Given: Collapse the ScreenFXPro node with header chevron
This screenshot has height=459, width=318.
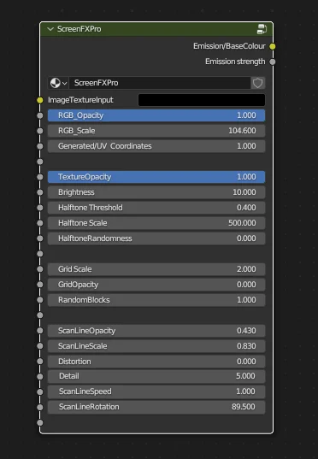Looking at the screenshot, I should pyautogui.click(x=50, y=29).
